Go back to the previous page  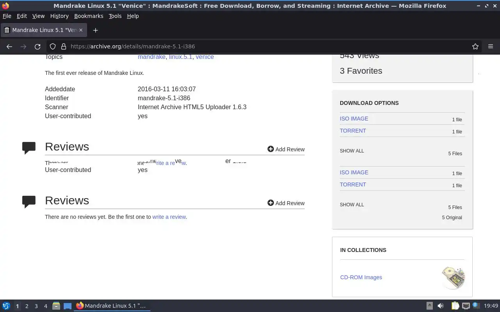(x=9, y=46)
